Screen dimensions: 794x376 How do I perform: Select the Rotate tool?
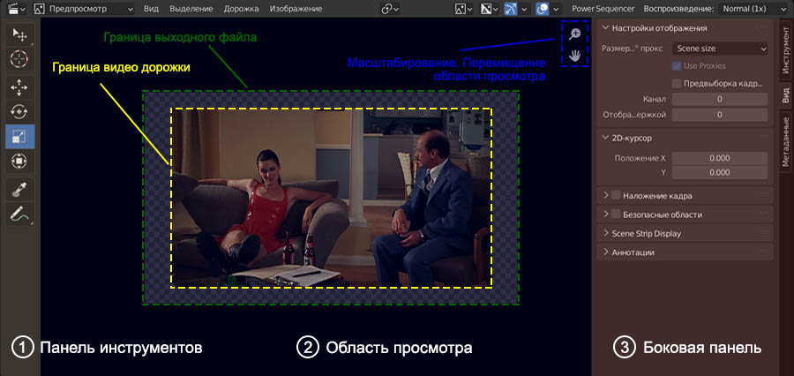click(19, 112)
